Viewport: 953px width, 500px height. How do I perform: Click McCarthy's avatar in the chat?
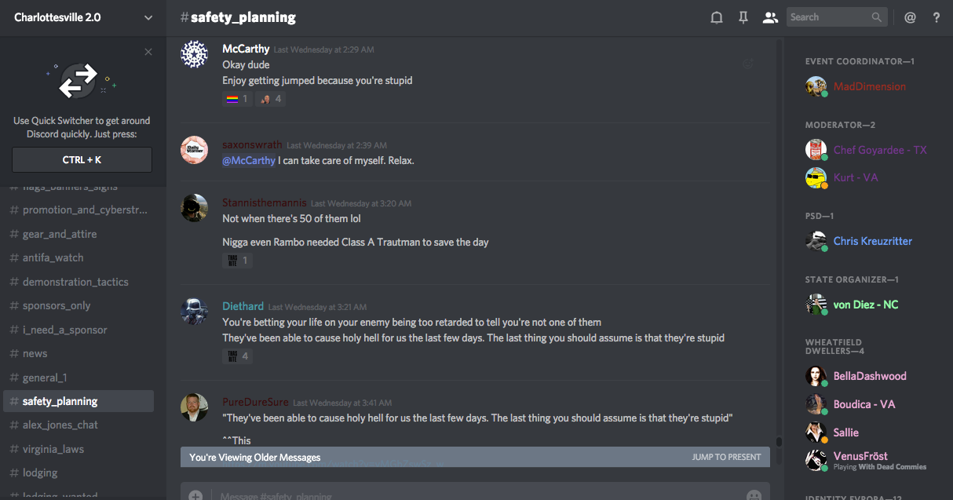coord(194,54)
